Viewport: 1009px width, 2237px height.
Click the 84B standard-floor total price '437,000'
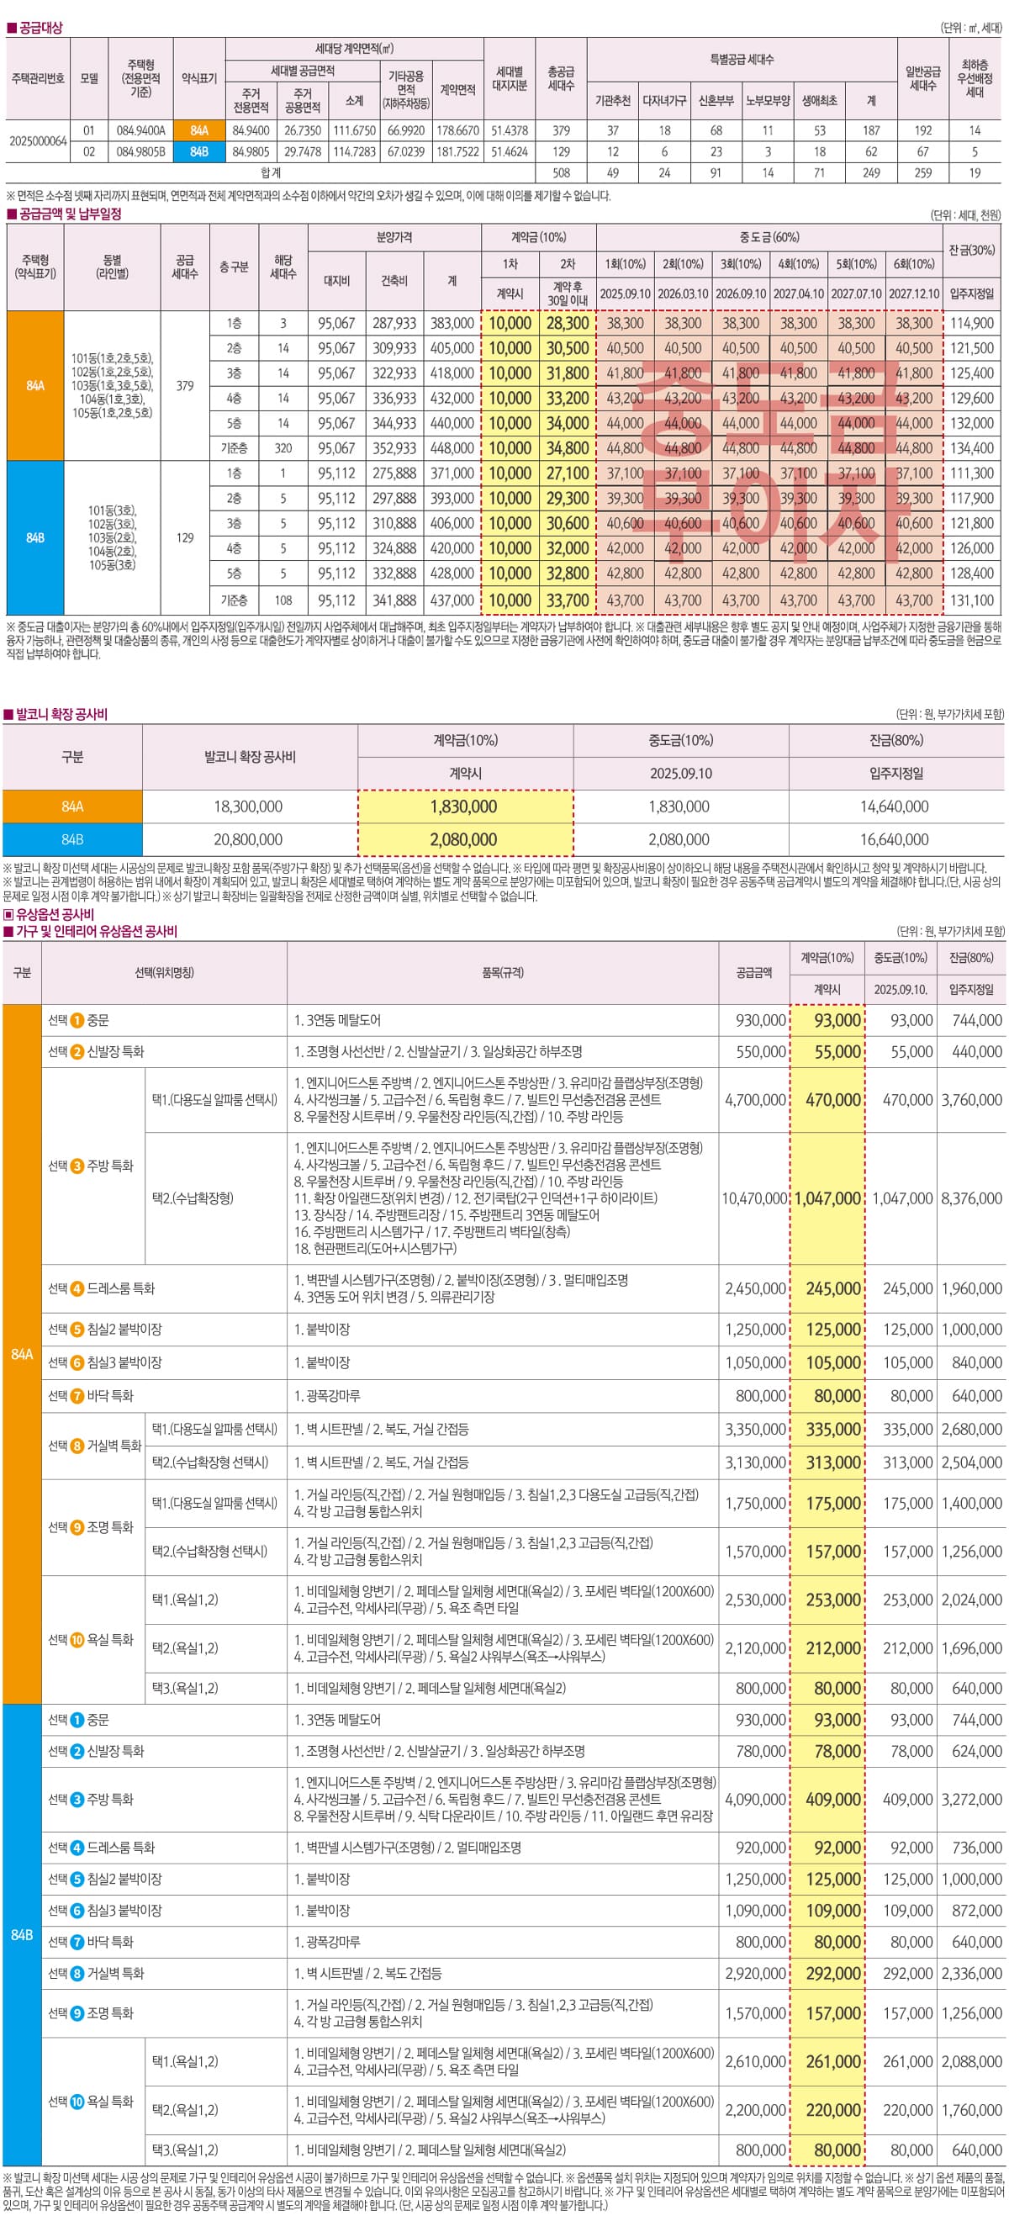[452, 600]
